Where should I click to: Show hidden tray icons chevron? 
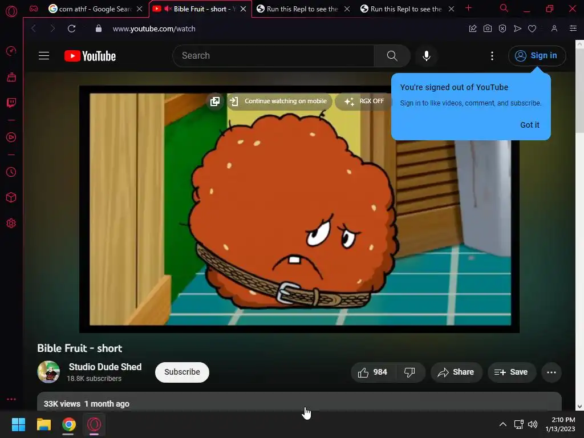point(503,424)
